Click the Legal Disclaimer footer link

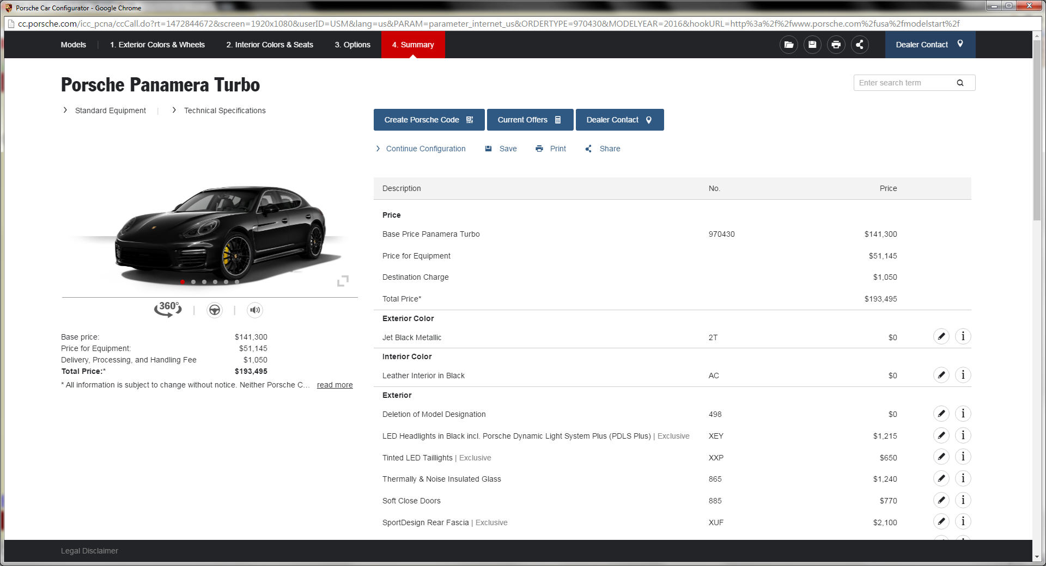click(89, 551)
